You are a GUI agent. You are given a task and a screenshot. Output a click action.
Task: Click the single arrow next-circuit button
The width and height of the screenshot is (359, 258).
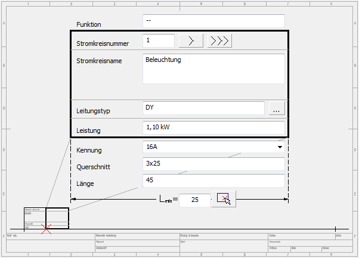(191, 41)
